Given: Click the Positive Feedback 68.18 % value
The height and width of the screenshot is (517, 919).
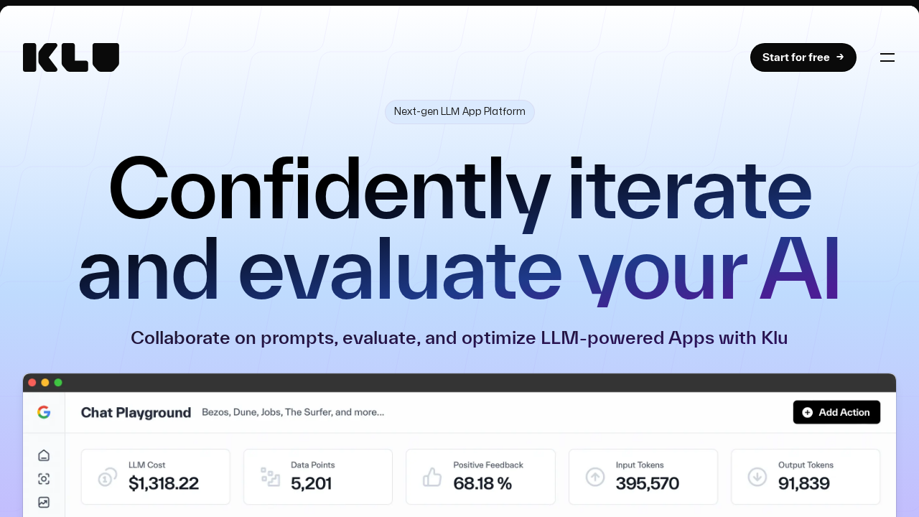Looking at the screenshot, I should click(x=482, y=484).
